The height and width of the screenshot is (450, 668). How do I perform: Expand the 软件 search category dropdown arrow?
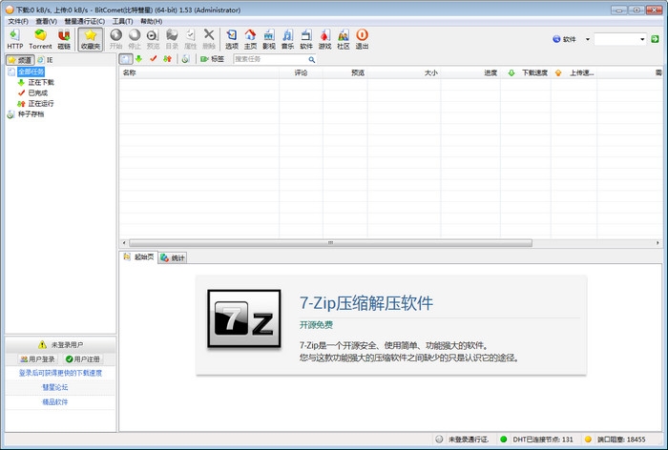[588, 39]
